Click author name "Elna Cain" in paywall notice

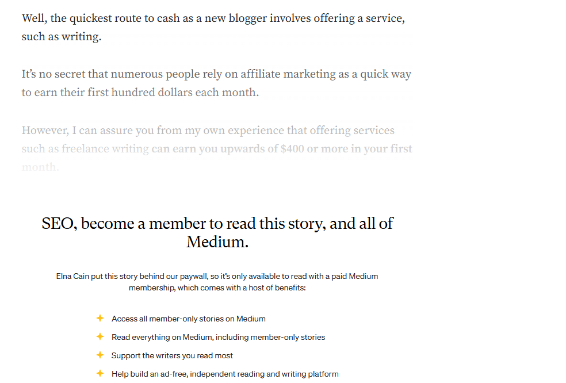[x=72, y=276]
